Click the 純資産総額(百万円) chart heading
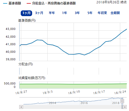Image resolution: width=129 pixels, height=111 pixels. point(32,78)
